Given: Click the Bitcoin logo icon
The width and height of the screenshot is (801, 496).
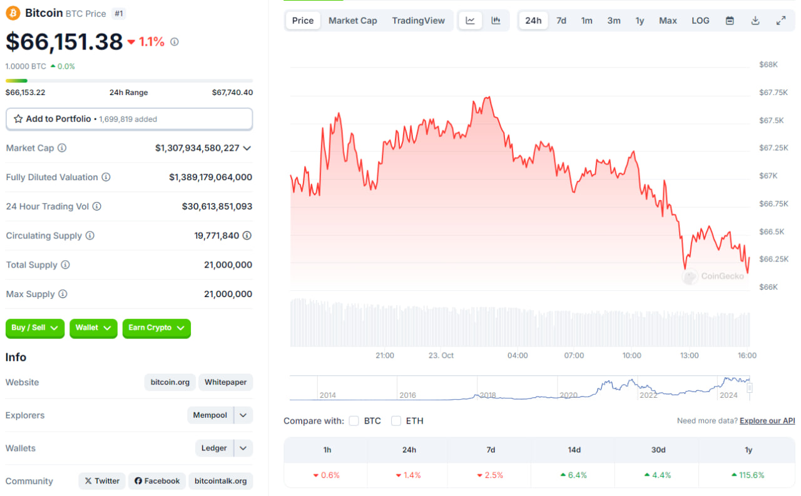Looking at the screenshot, I should (13, 13).
